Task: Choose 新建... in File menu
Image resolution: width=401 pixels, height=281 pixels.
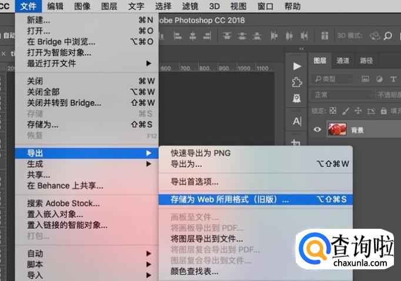Action: [87, 20]
